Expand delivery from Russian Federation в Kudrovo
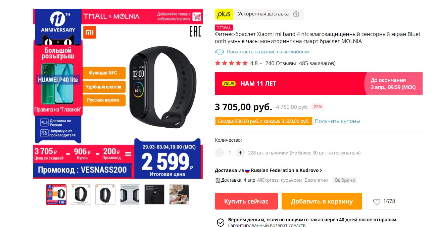 click(x=269, y=170)
